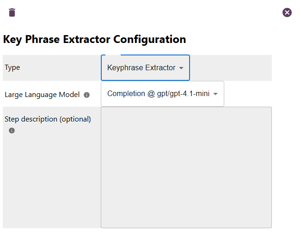Click the word 'Configuration' in the title
Image resolution: width=301 pixels, height=243 pixels.
pos(149,39)
